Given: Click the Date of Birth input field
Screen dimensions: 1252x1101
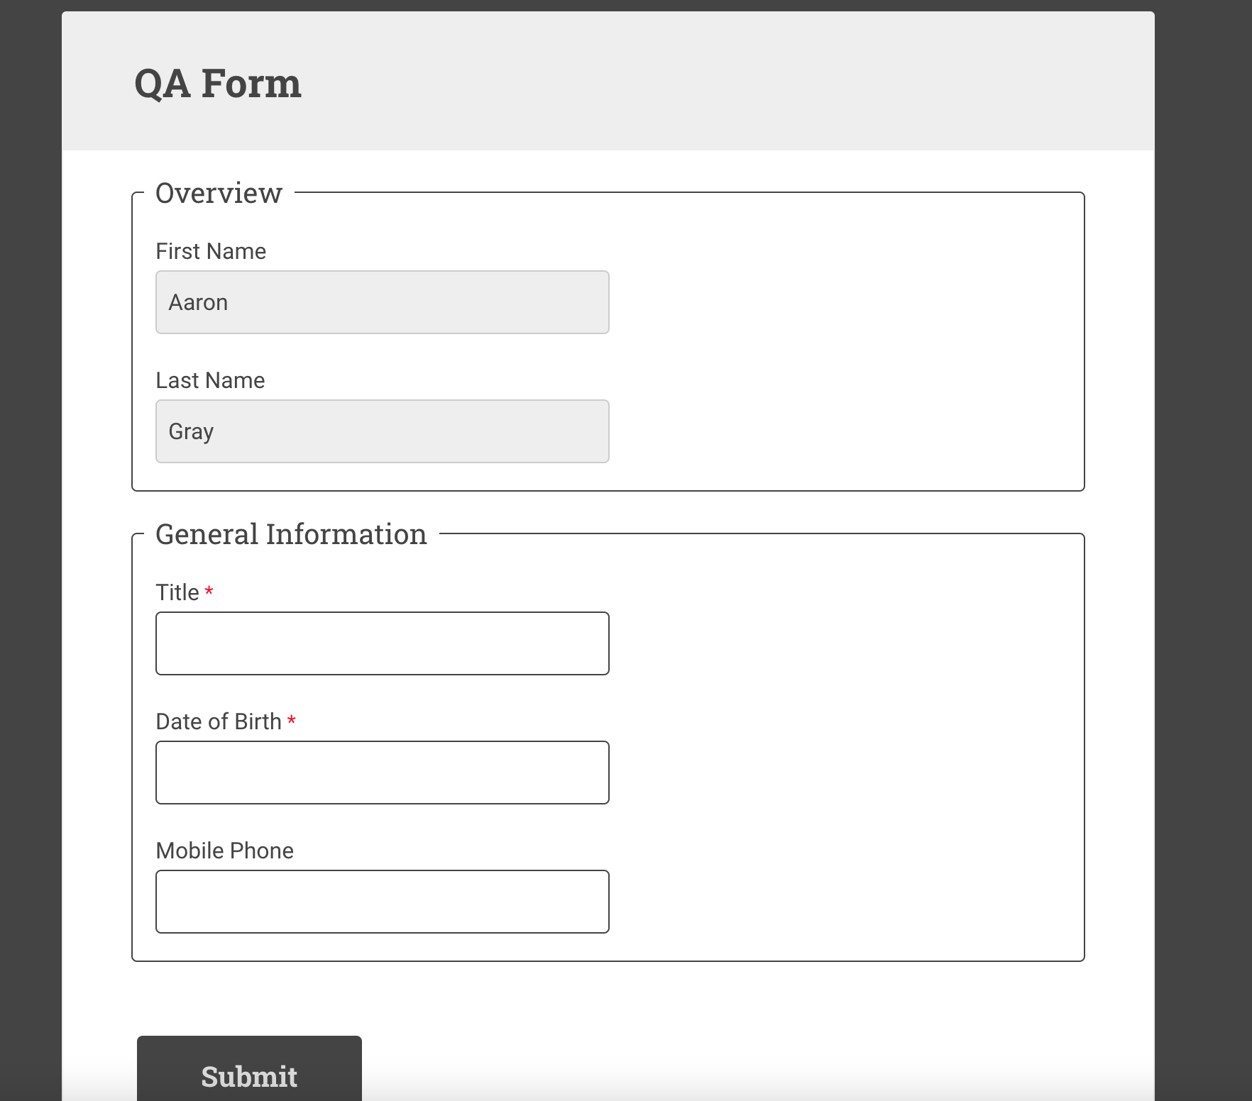Looking at the screenshot, I should coord(382,772).
